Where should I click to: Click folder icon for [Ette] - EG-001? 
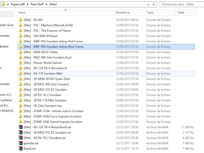(20, 20)
